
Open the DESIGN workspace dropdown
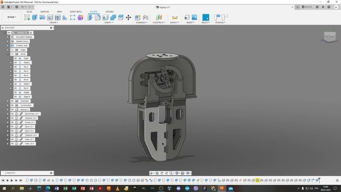12,17
